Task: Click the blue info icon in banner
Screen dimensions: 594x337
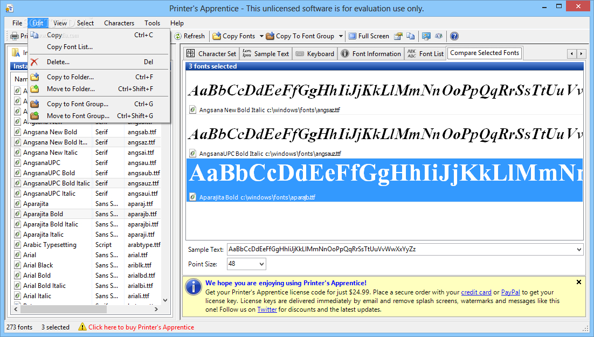Action: tap(193, 286)
